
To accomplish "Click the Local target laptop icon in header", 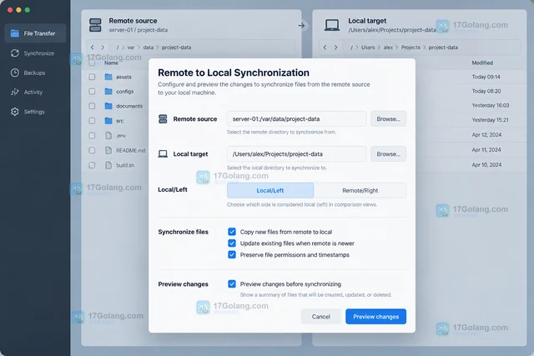I will click(332, 25).
